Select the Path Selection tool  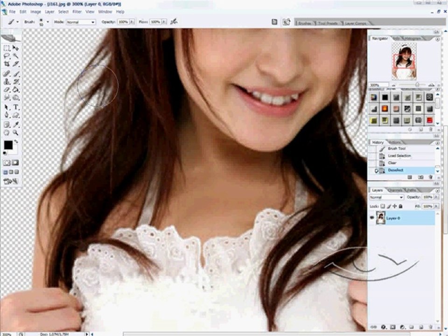coord(7,107)
